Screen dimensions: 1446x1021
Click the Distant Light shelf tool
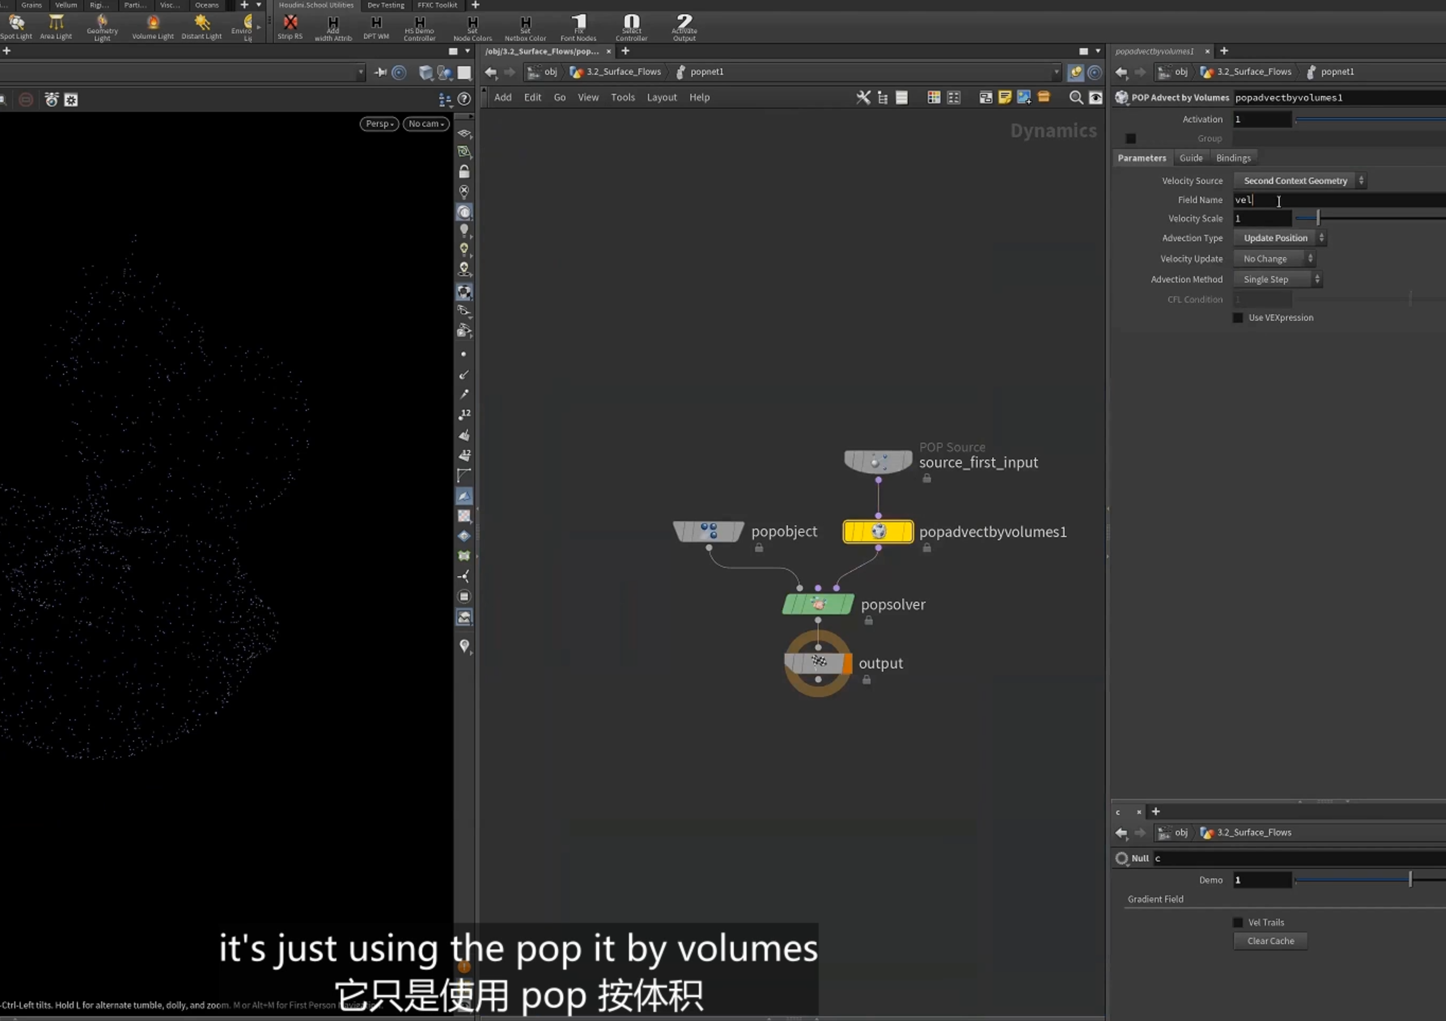pyautogui.click(x=201, y=27)
